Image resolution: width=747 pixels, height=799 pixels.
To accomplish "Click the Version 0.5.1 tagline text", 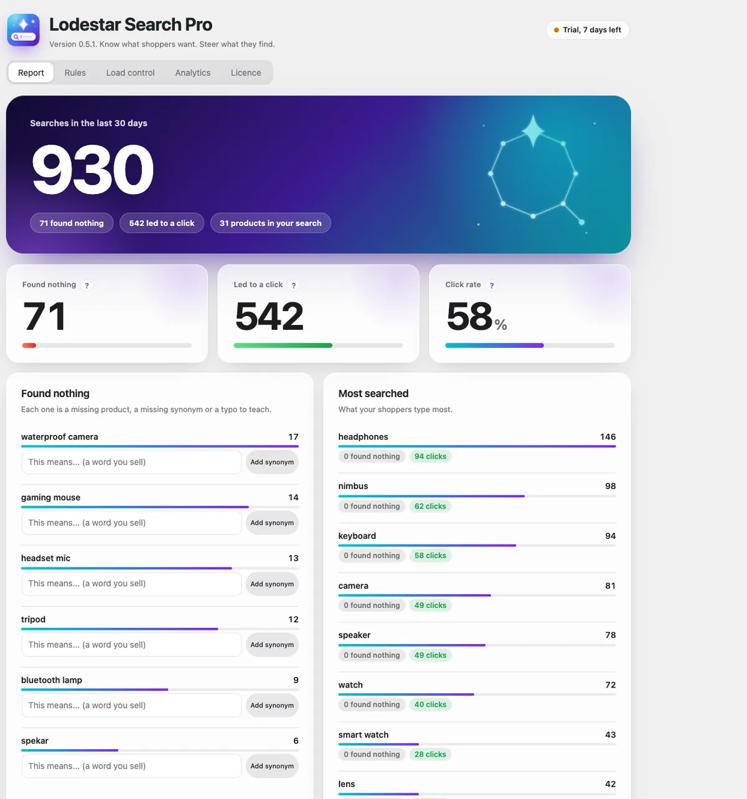I will 162,44.
